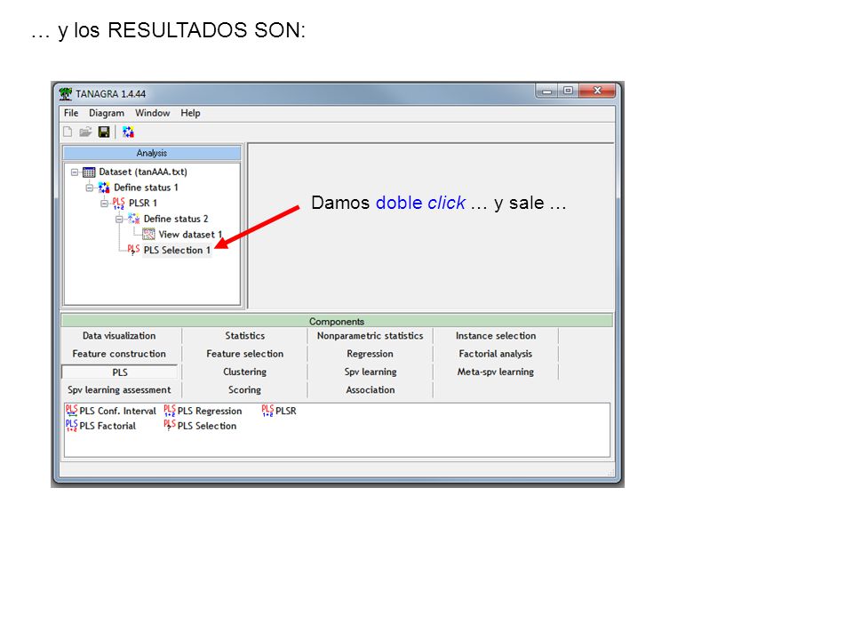853x640 pixels.
Task: Click the PLS Regression component label
Action: (210, 411)
